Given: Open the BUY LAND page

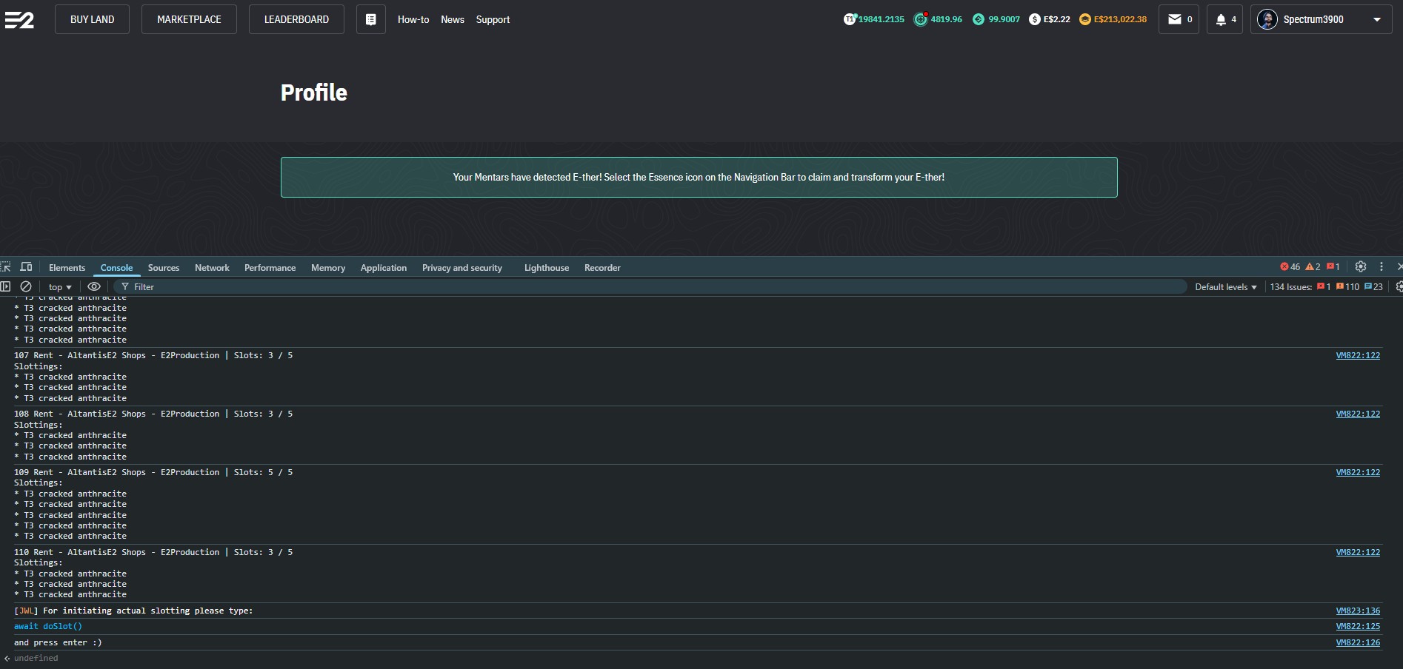Looking at the screenshot, I should tap(92, 19).
